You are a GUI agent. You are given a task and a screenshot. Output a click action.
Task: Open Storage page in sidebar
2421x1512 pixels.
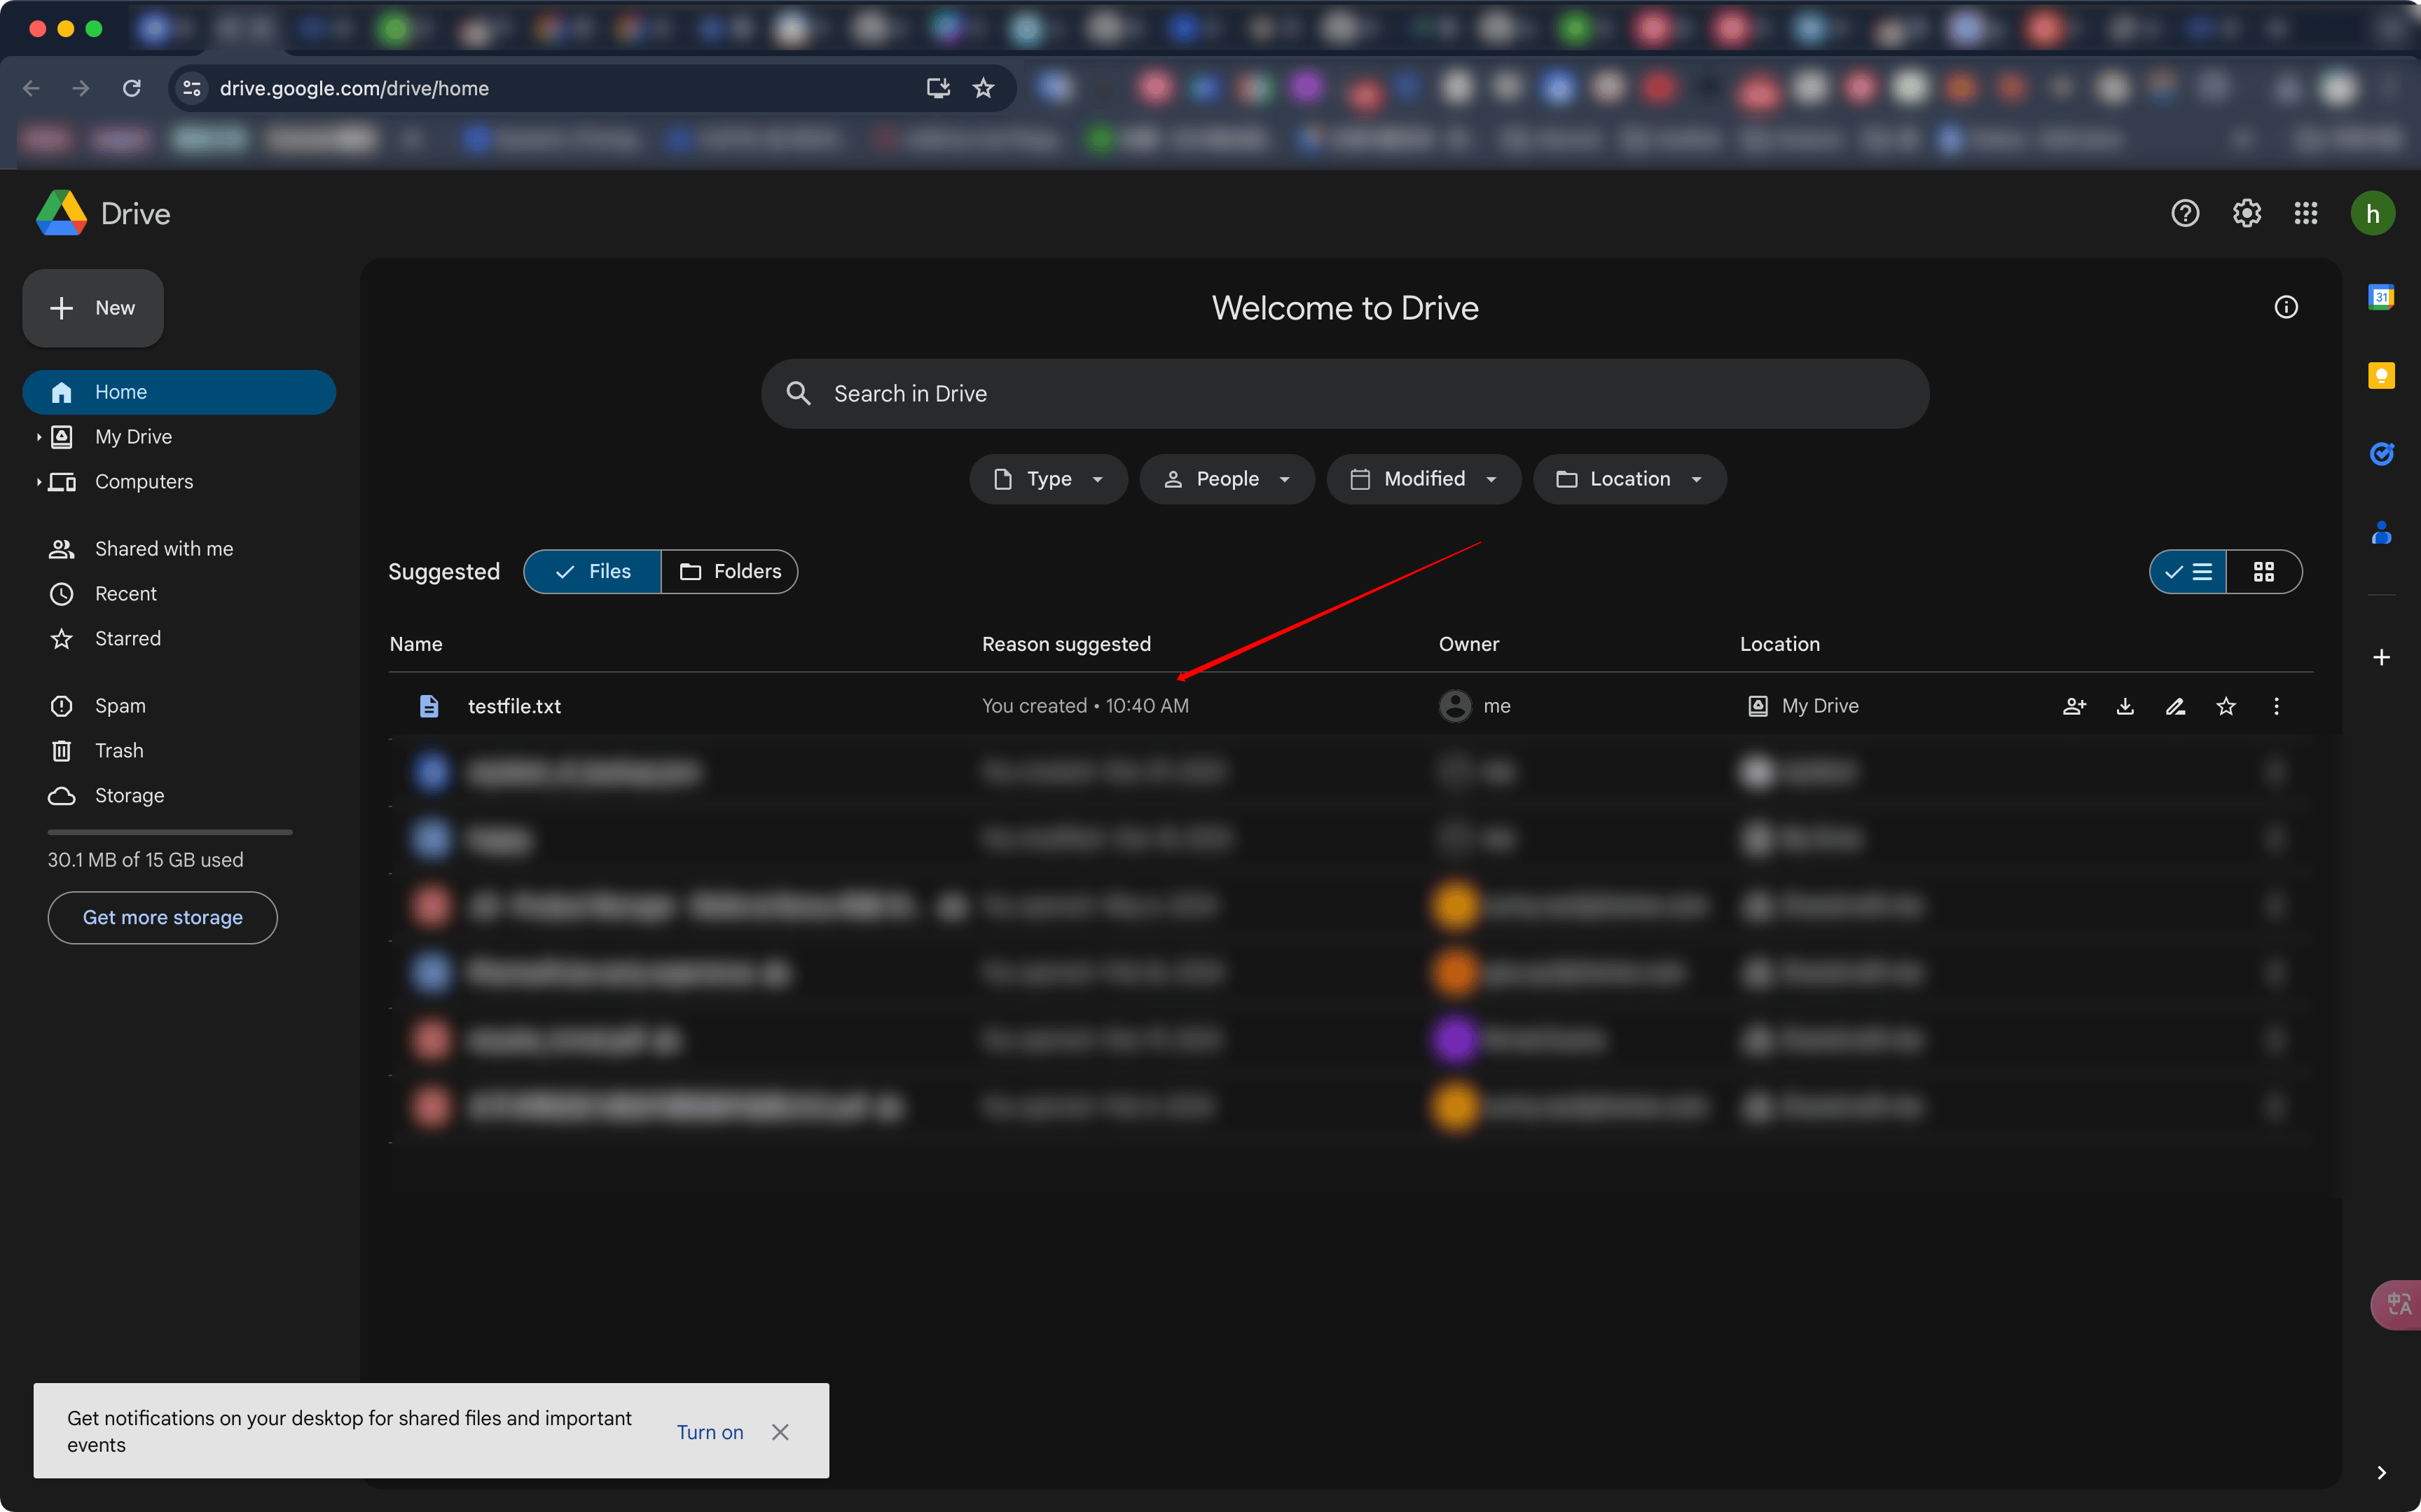pos(129,795)
